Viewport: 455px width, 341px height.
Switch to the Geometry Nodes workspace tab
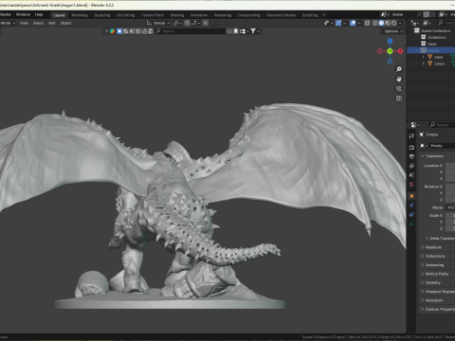click(x=281, y=15)
